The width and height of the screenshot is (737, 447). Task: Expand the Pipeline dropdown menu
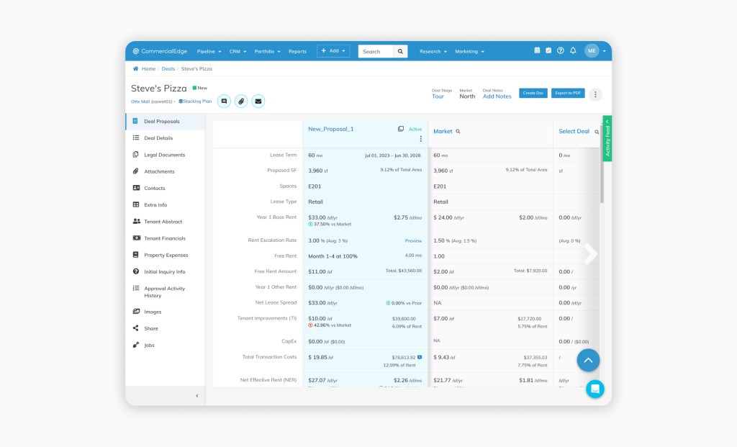209,51
